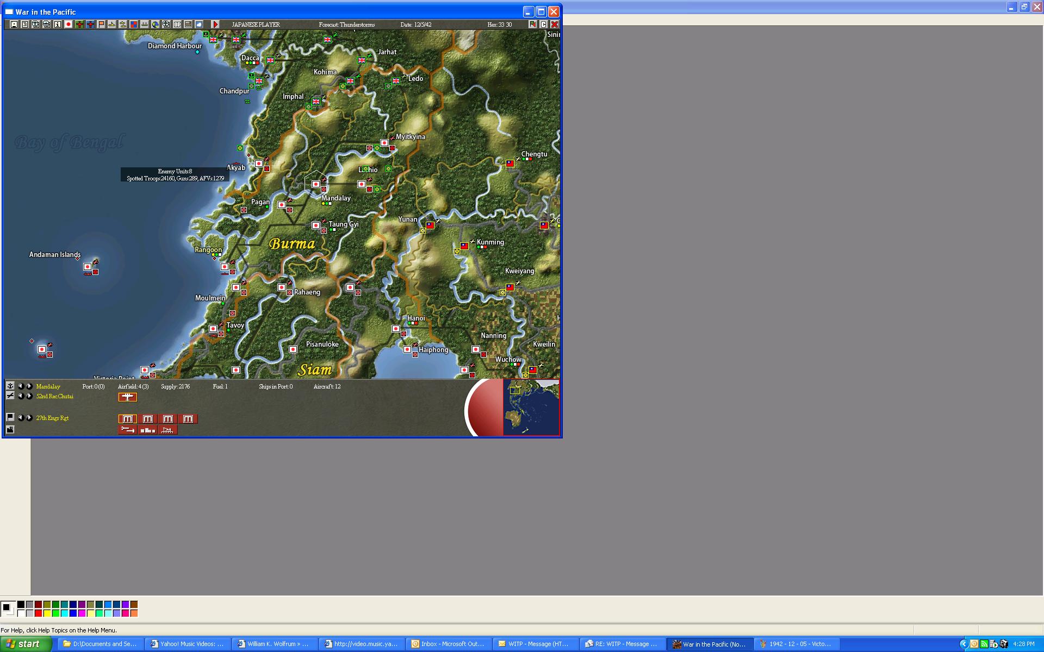This screenshot has width=1044, height=652.
Task: Switch to Yahoo Music Videos taskbar item
Action: (x=187, y=644)
